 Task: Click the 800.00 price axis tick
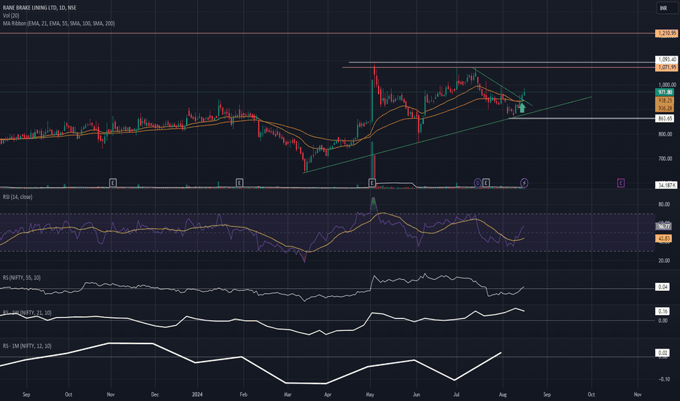tap(665, 134)
